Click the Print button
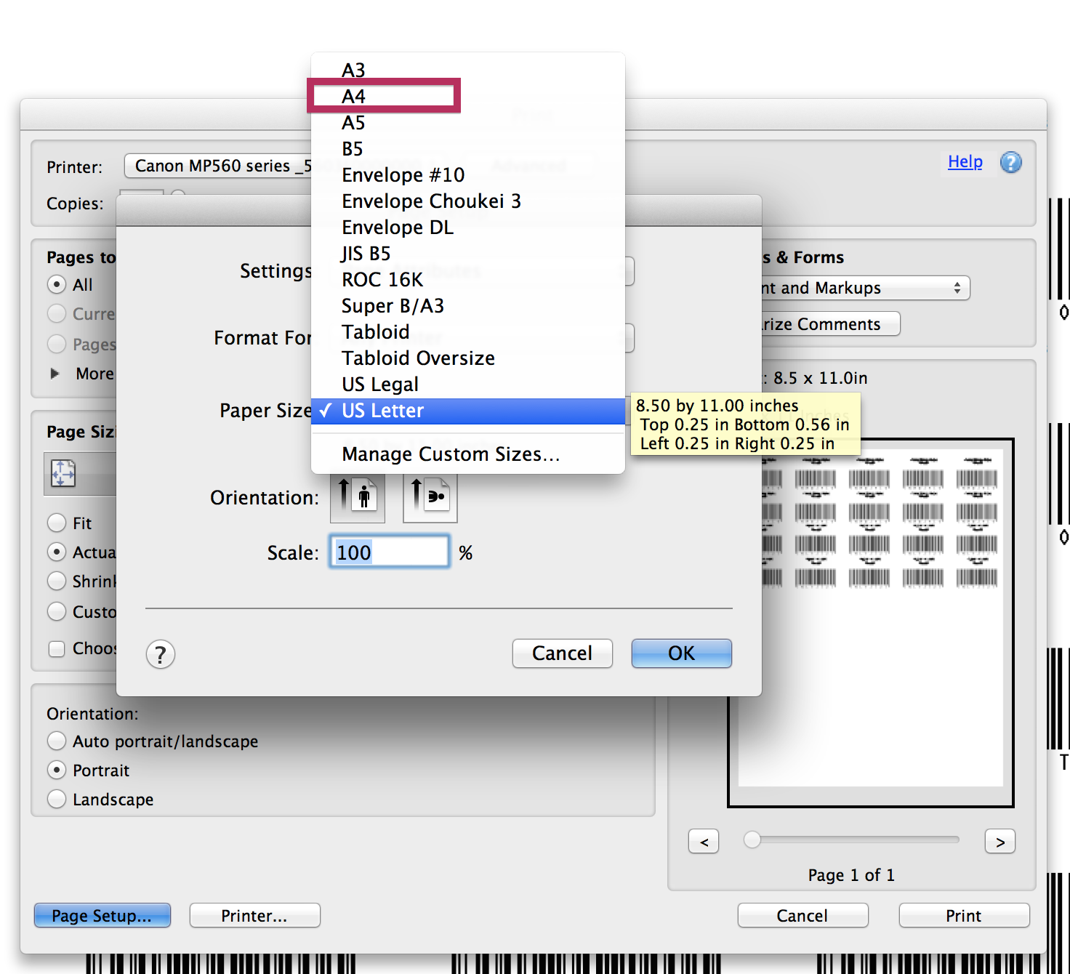The image size is (1070, 974). (963, 915)
